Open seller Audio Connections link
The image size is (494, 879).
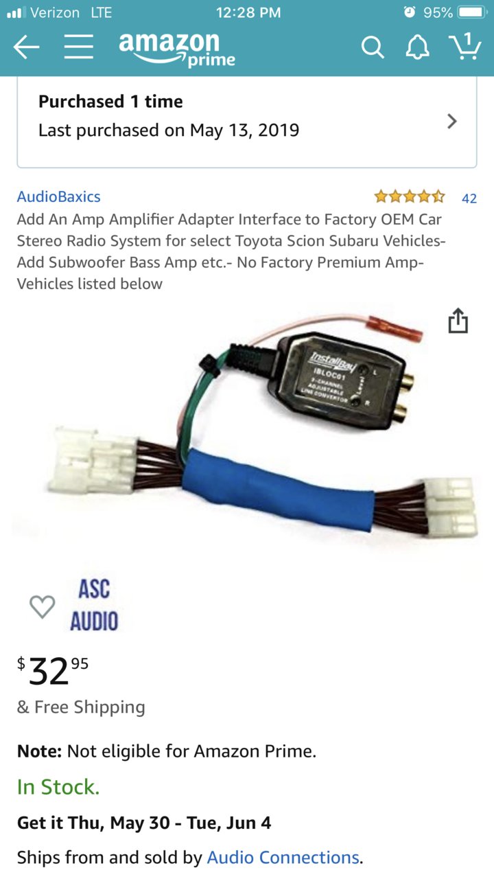tap(283, 858)
